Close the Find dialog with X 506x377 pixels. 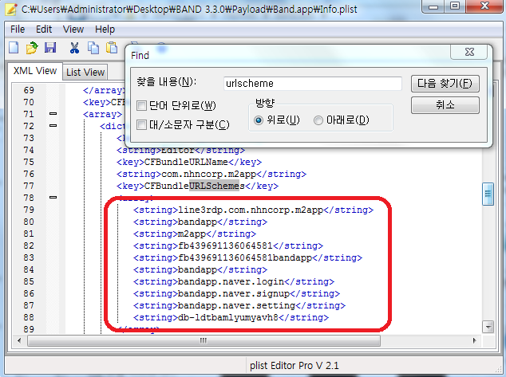tap(469, 52)
